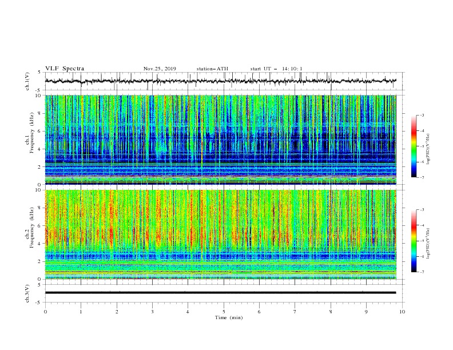Click the flat ch.3 voltage trace
453x350 pixels.
pos(221,293)
